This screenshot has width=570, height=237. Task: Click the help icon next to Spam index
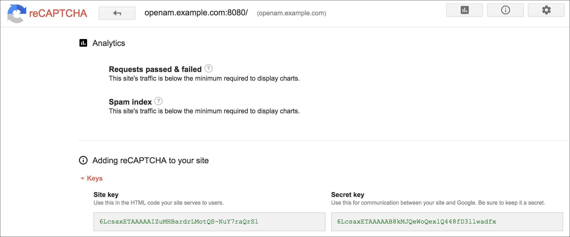coord(159,101)
